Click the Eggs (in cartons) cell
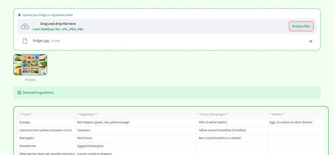 [x=296, y=122]
